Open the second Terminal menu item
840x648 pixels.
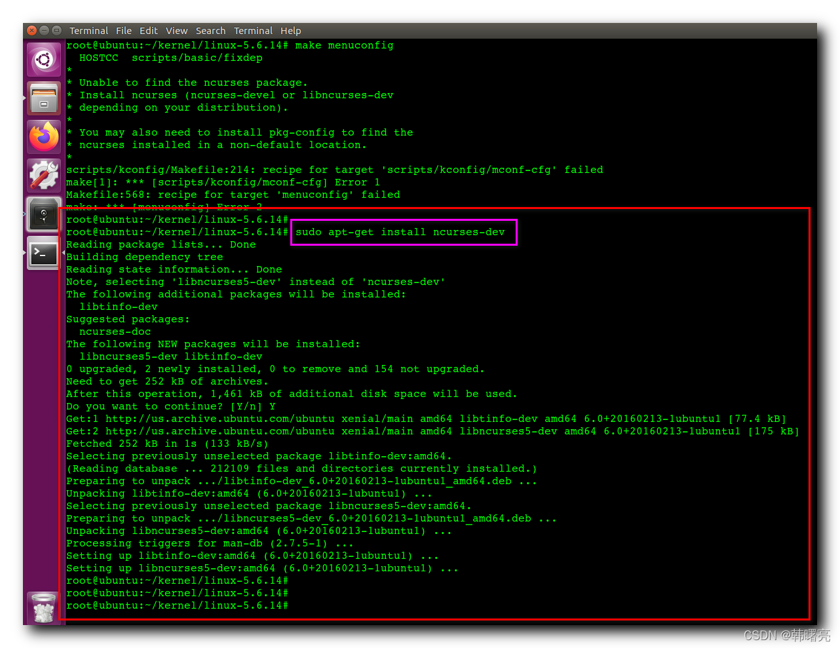(x=253, y=30)
